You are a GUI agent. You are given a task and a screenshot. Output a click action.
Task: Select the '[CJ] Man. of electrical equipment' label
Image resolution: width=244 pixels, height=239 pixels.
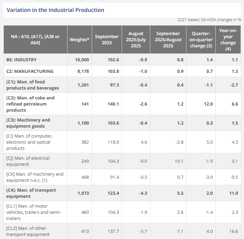(x=28, y=161)
